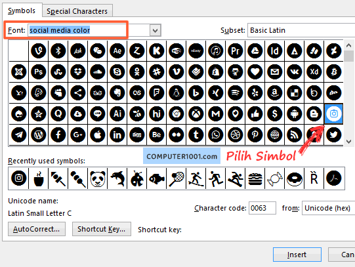Pick the Facebook 'f' symbol
355x267 pixels.
coord(58,135)
